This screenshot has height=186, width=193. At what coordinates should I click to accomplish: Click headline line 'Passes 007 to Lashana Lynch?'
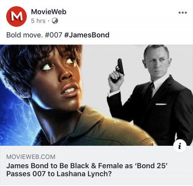point(59,174)
